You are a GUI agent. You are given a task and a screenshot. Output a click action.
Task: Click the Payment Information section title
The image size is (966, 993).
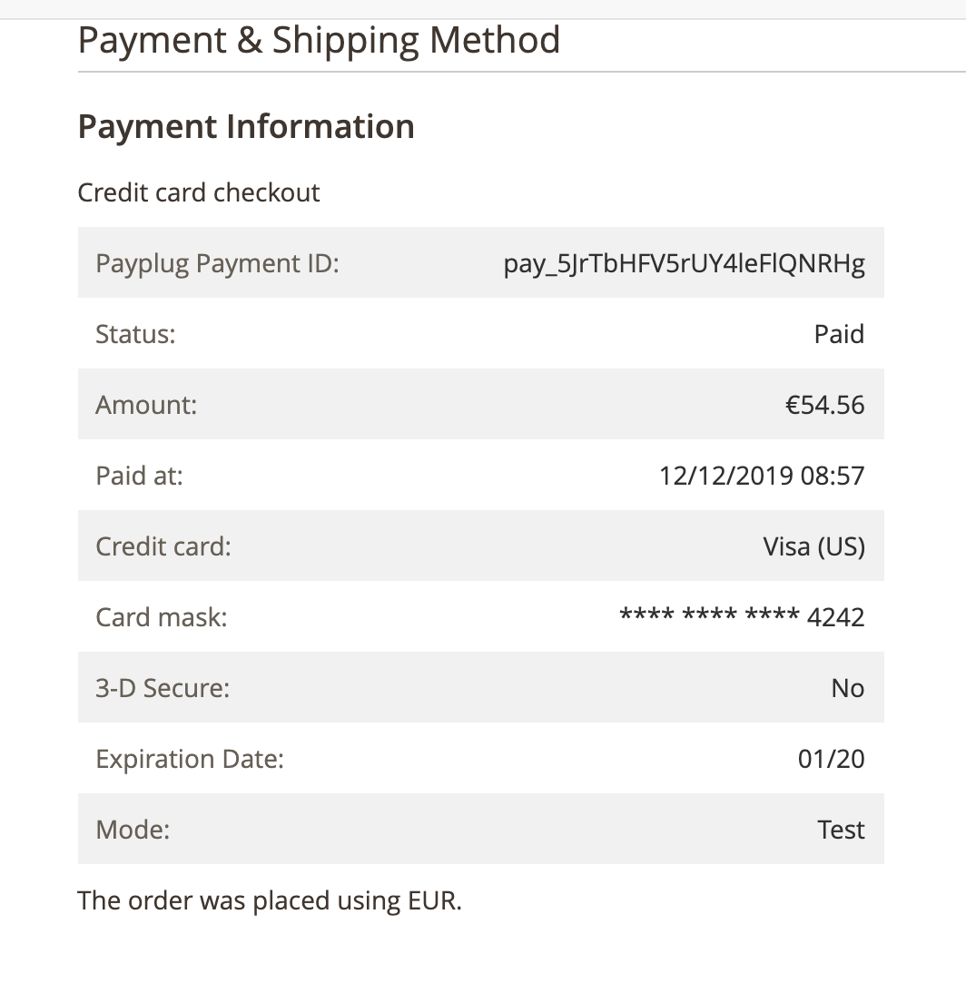(246, 127)
